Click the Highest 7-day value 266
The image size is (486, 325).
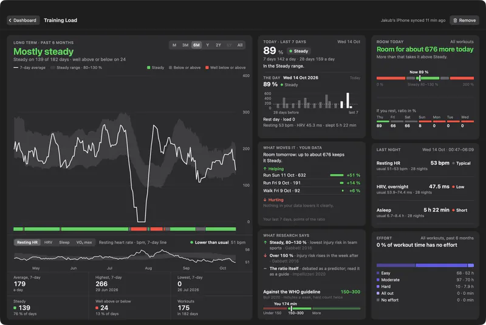click(101, 284)
